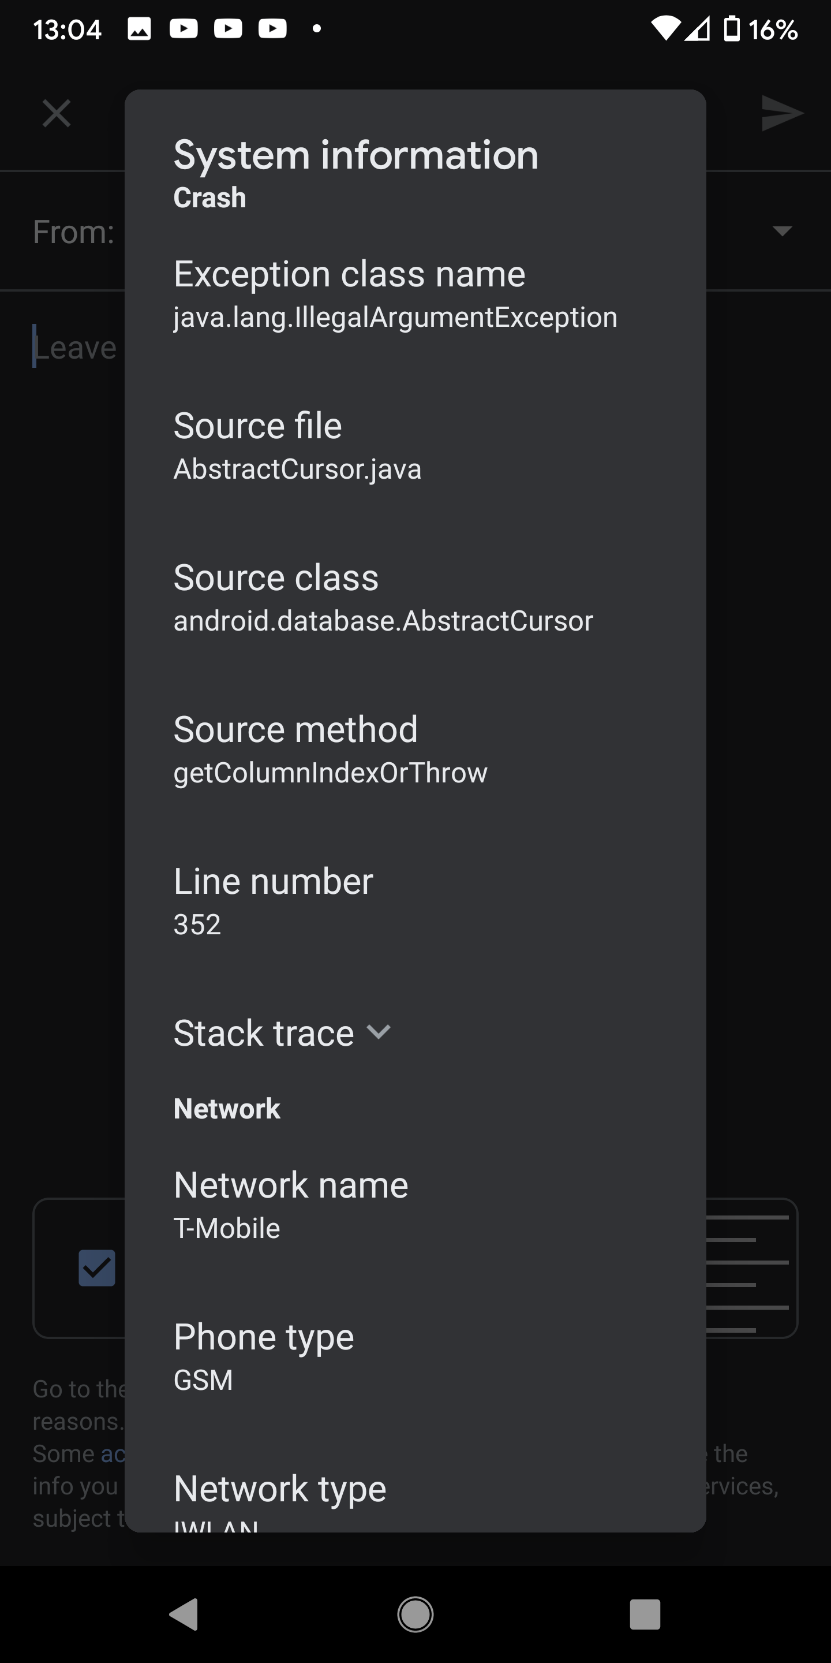This screenshot has height=1663, width=831.
Task: Open the first YouTube notification icon
Action: coord(184,29)
